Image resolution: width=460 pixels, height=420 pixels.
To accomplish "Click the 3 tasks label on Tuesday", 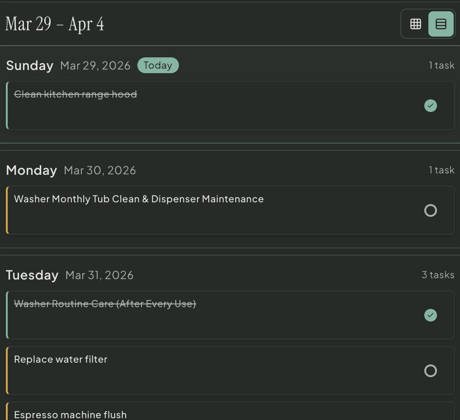I will tap(438, 275).
